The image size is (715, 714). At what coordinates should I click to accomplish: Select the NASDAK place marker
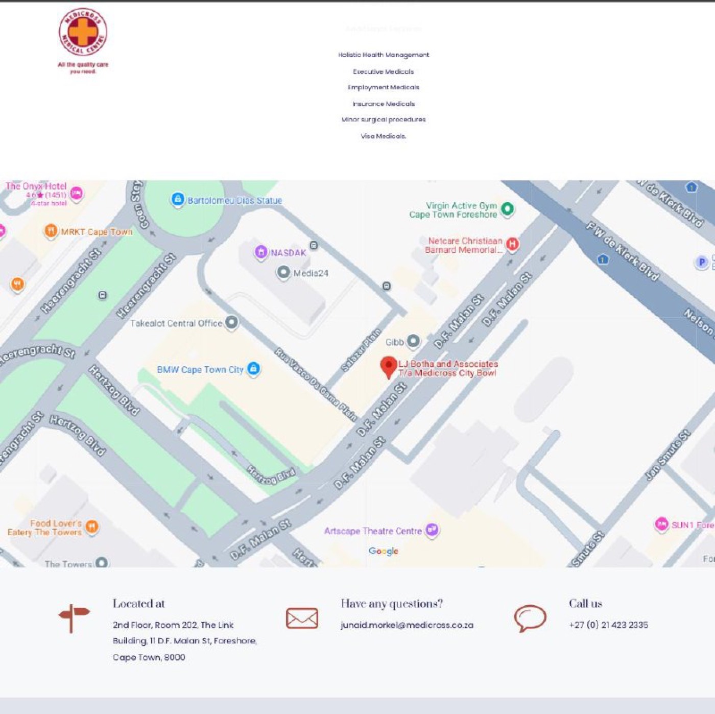[x=261, y=252]
